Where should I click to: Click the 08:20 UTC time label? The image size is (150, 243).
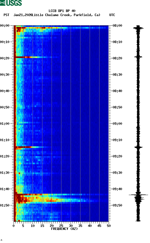pos(117,58)
